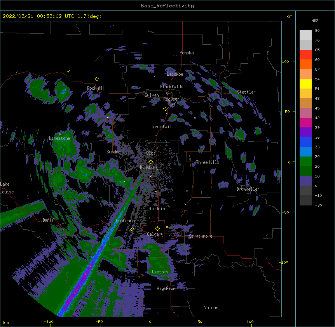Click the Didsbury city label

[149, 167]
